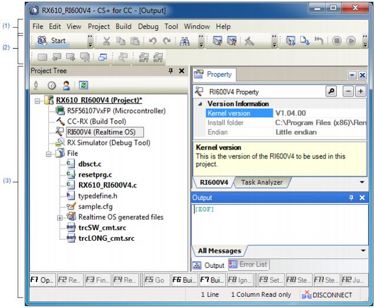
Task: Click the Start button in the toolbar
Action: (x=52, y=42)
